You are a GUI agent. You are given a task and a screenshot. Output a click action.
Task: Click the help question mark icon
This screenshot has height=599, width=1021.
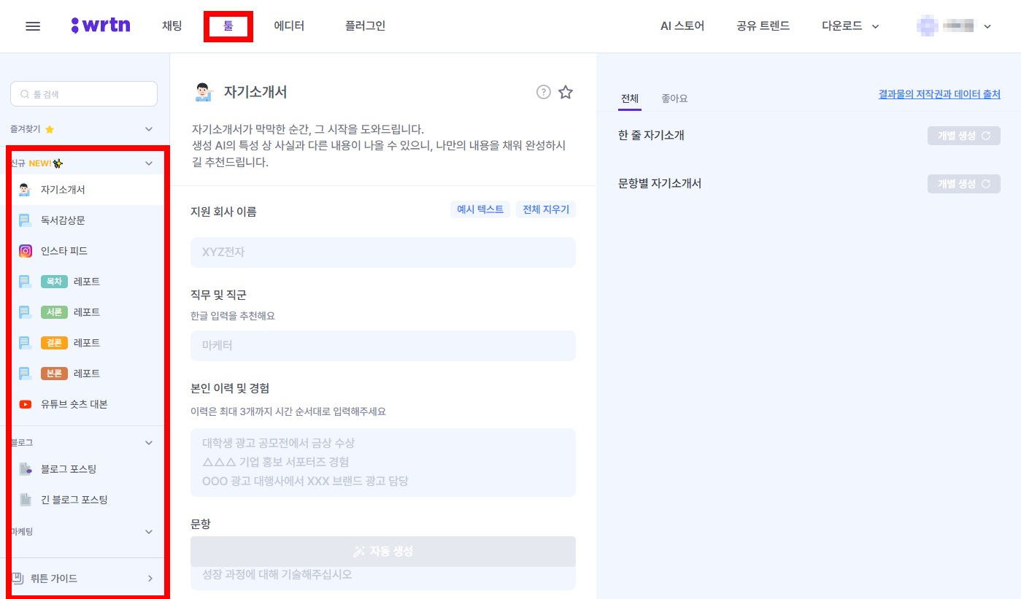[x=543, y=92]
